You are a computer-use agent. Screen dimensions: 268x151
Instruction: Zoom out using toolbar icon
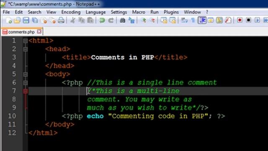152,21
